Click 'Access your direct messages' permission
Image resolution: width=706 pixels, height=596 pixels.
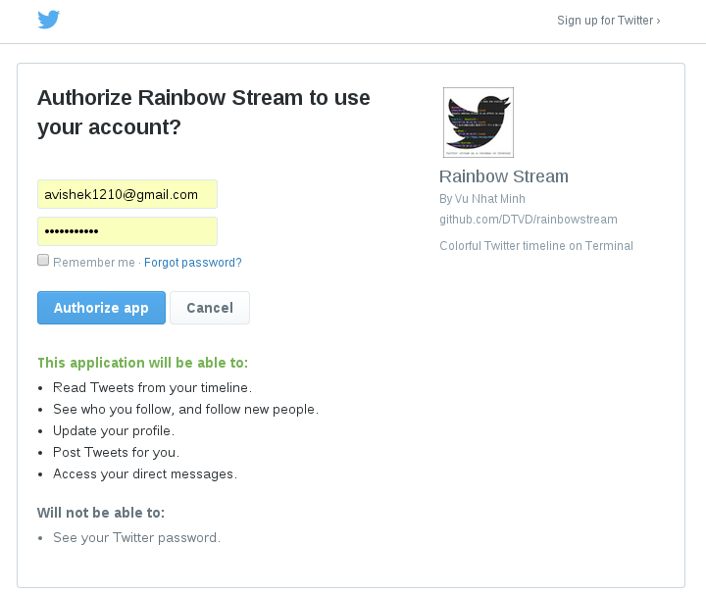145,473
